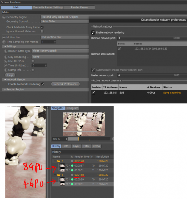The height and width of the screenshot is (199, 187).
Task: Expand the Render Region section
Action: click(5, 89)
